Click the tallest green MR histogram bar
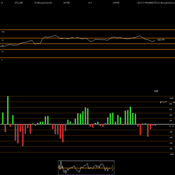This screenshot has width=175, height=175. click(8, 110)
